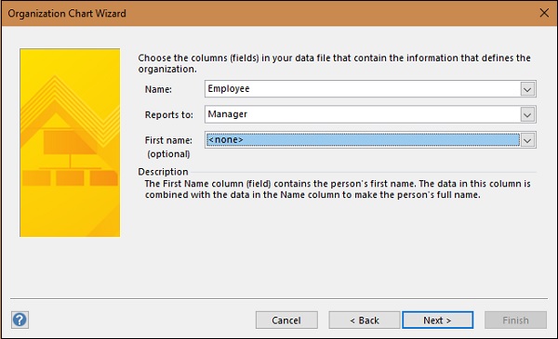This screenshot has width=558, height=339.
Task: Click the highlighted <none> First name field
Action: 363,140
